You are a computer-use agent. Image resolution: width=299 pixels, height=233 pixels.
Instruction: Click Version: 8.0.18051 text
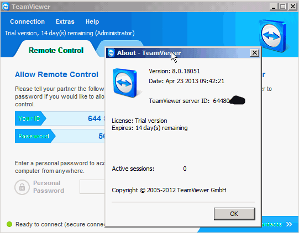pos(174,71)
